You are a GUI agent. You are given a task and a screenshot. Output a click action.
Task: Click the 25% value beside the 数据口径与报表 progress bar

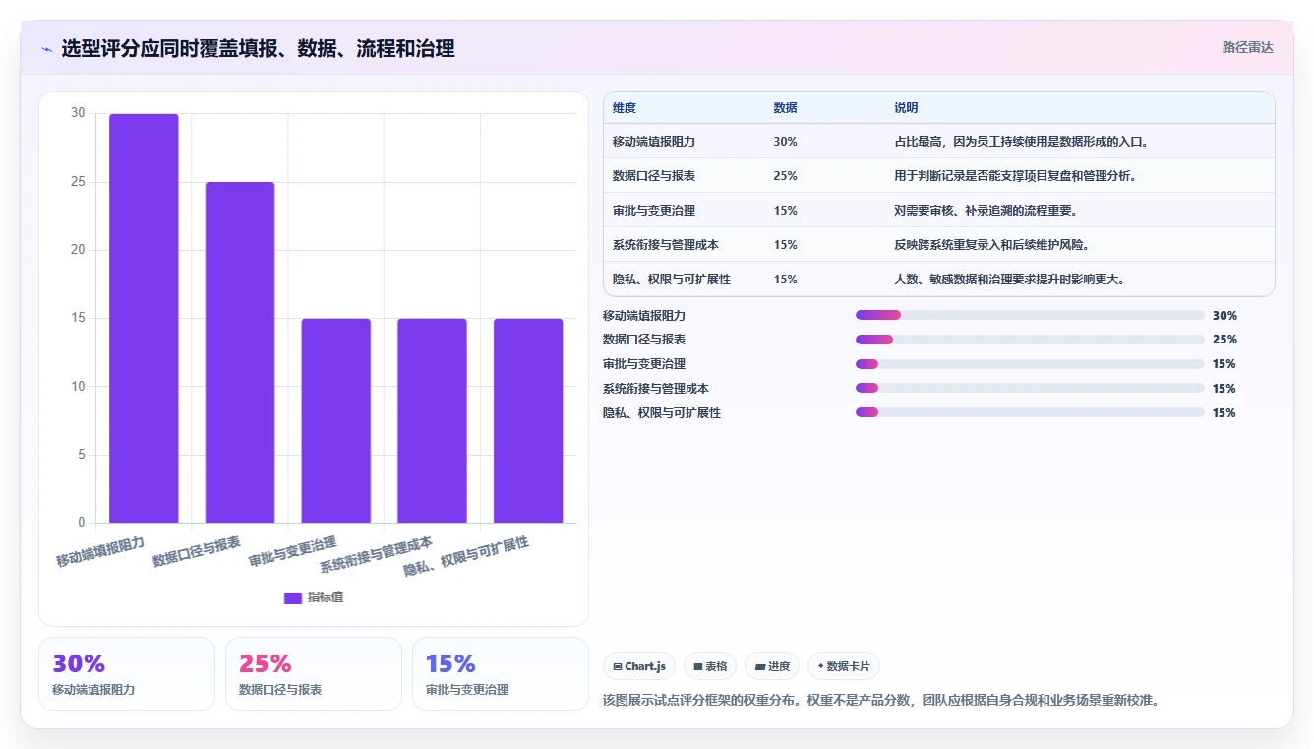click(x=1224, y=340)
